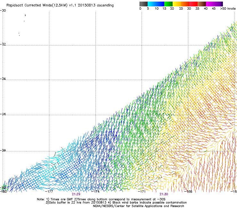Viewport: 237px width, 208px height.
Task: Click the -177 longitude axis label
Action: [49, 192]
